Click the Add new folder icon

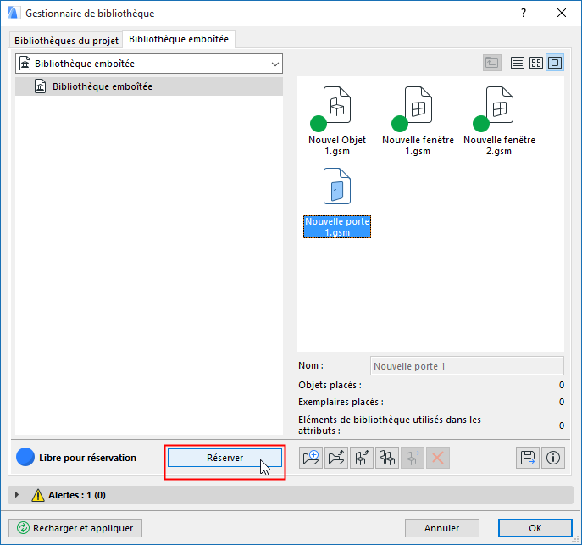[311, 458]
